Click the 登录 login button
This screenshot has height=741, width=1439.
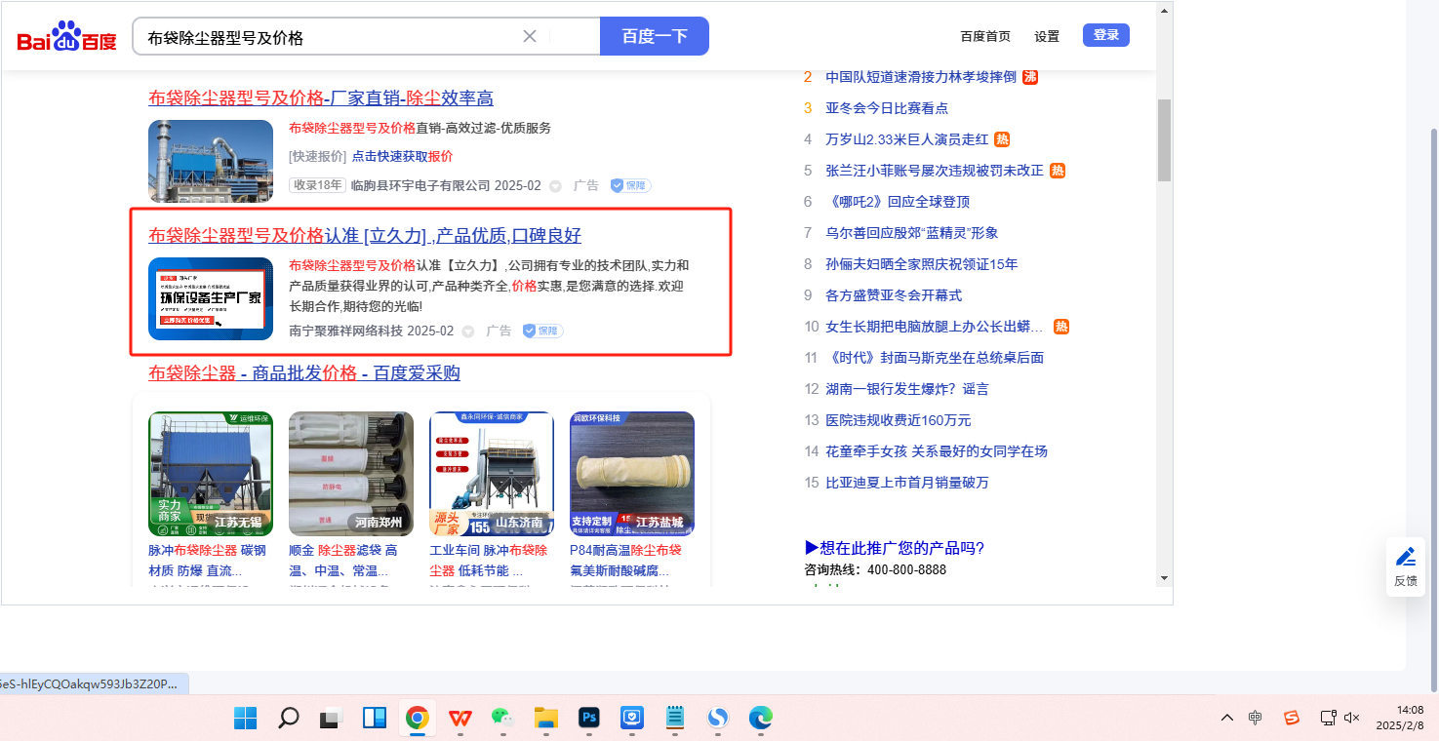[1106, 35]
